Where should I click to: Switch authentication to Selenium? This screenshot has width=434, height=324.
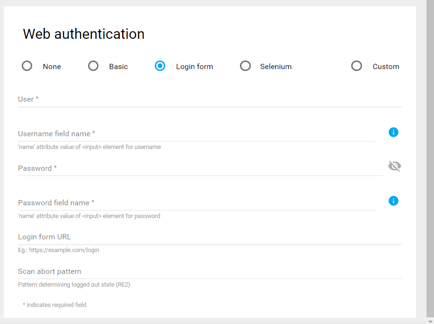(x=245, y=66)
